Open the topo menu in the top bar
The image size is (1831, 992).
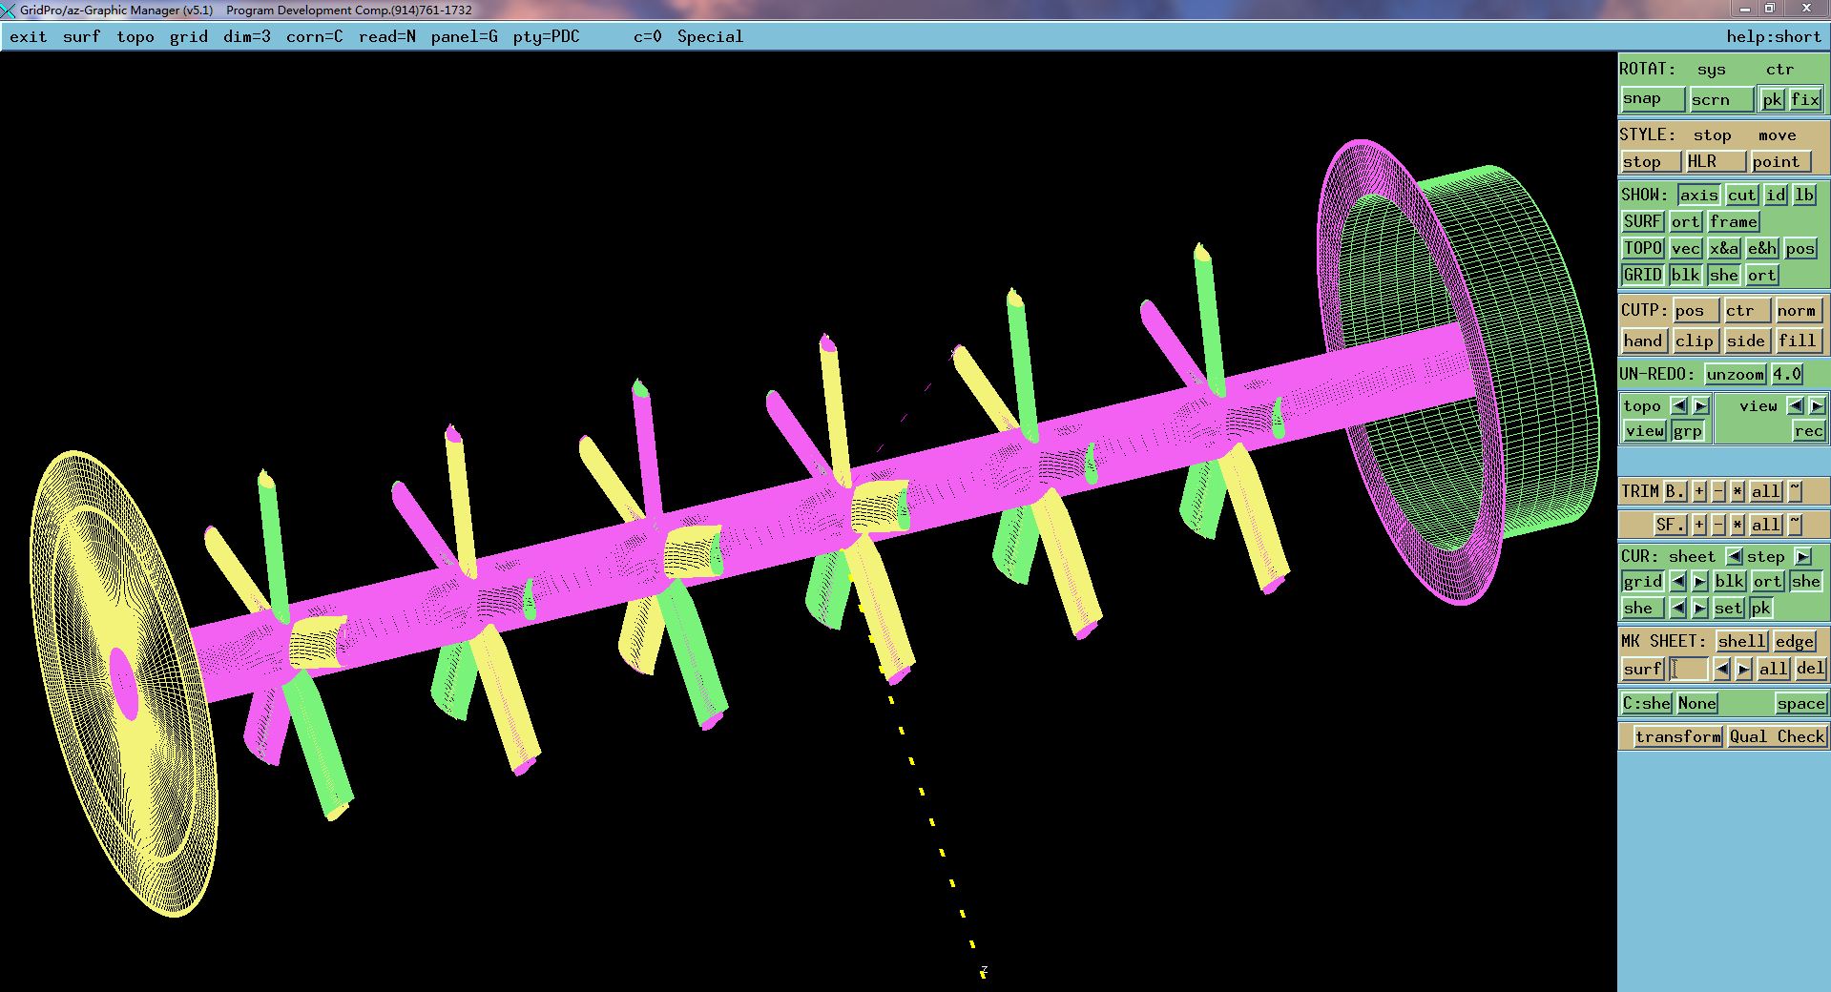[135, 36]
